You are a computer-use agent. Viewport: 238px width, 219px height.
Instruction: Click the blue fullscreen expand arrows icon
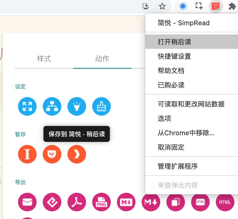[27, 106]
